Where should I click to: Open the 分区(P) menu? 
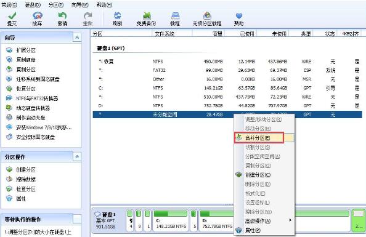point(56,5)
